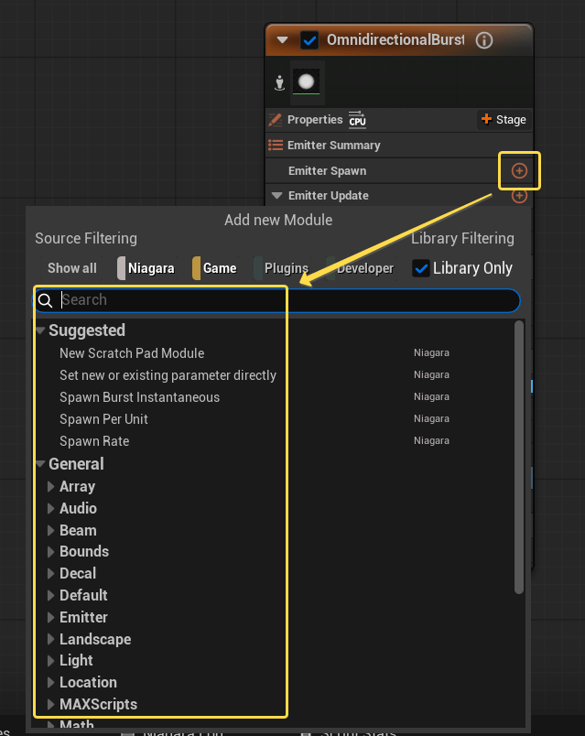Screen dimensions: 585x736
Task: Click Niagara source label beside Spawn Per Unit
Action: pyautogui.click(x=431, y=418)
